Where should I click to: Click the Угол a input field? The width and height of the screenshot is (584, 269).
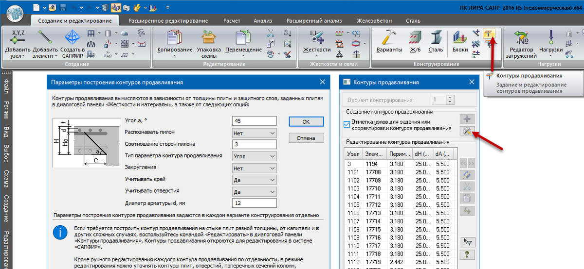coord(255,121)
